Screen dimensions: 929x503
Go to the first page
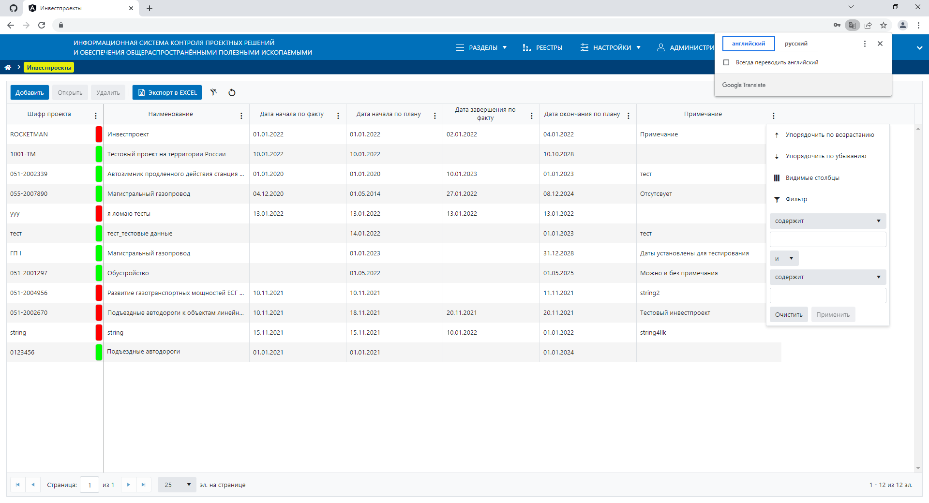point(18,485)
